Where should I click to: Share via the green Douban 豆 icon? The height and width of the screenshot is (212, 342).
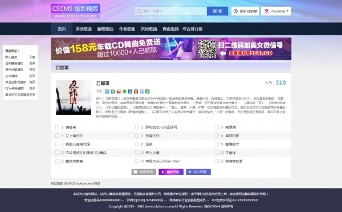tap(148, 91)
